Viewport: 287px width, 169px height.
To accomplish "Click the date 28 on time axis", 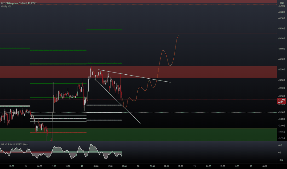I will pyautogui.click(x=138, y=166).
